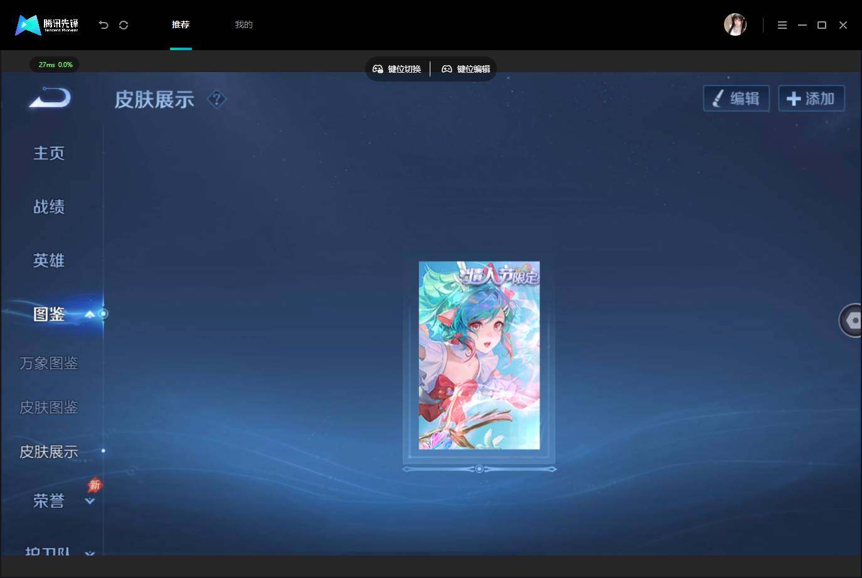Open 英雄 in the sidebar

point(49,260)
